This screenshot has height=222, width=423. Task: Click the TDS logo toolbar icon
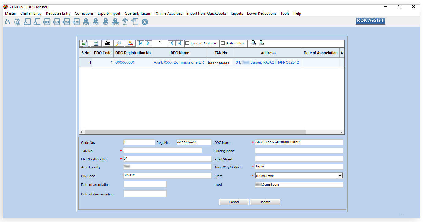coord(125,22)
